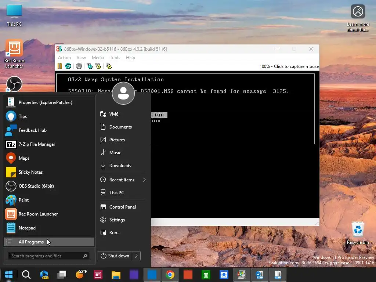Open the Help menu in 86Box
Image resolution: width=376 pixels, height=282 pixels.
(x=130, y=58)
